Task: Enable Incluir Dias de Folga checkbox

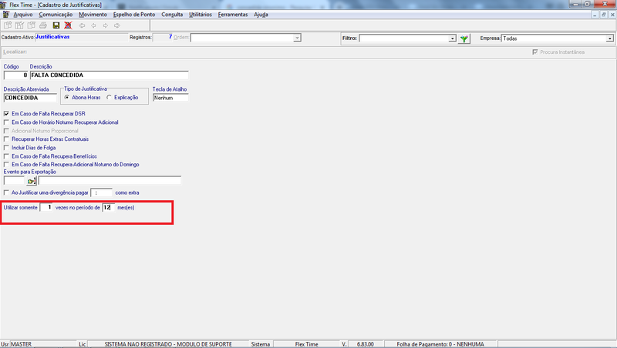Action: tap(6, 148)
